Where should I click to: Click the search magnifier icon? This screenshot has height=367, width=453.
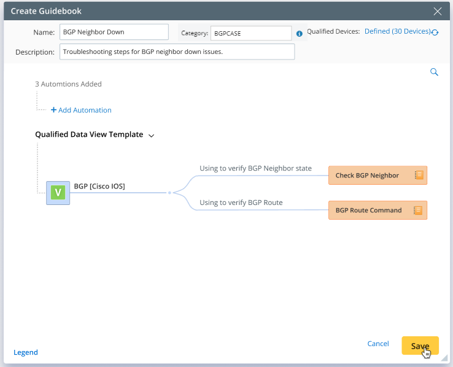tap(434, 72)
